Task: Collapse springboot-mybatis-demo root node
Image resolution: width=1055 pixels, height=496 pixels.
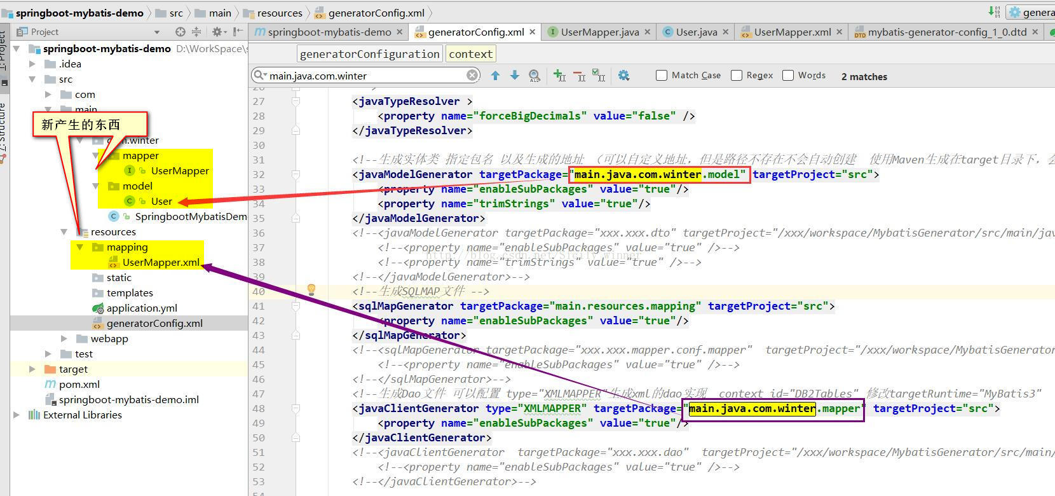Action: [x=17, y=48]
